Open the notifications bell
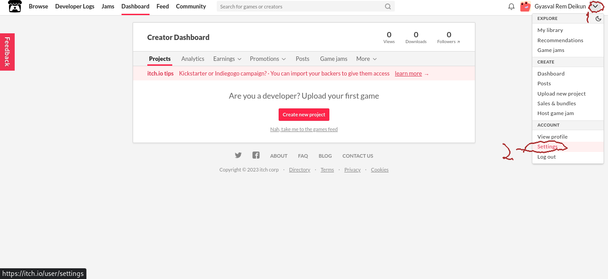Image resolution: width=608 pixels, height=279 pixels. coord(511,7)
